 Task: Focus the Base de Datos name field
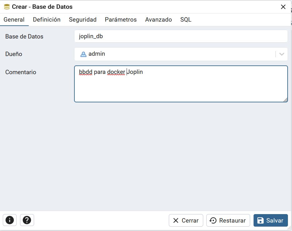[x=181, y=36]
